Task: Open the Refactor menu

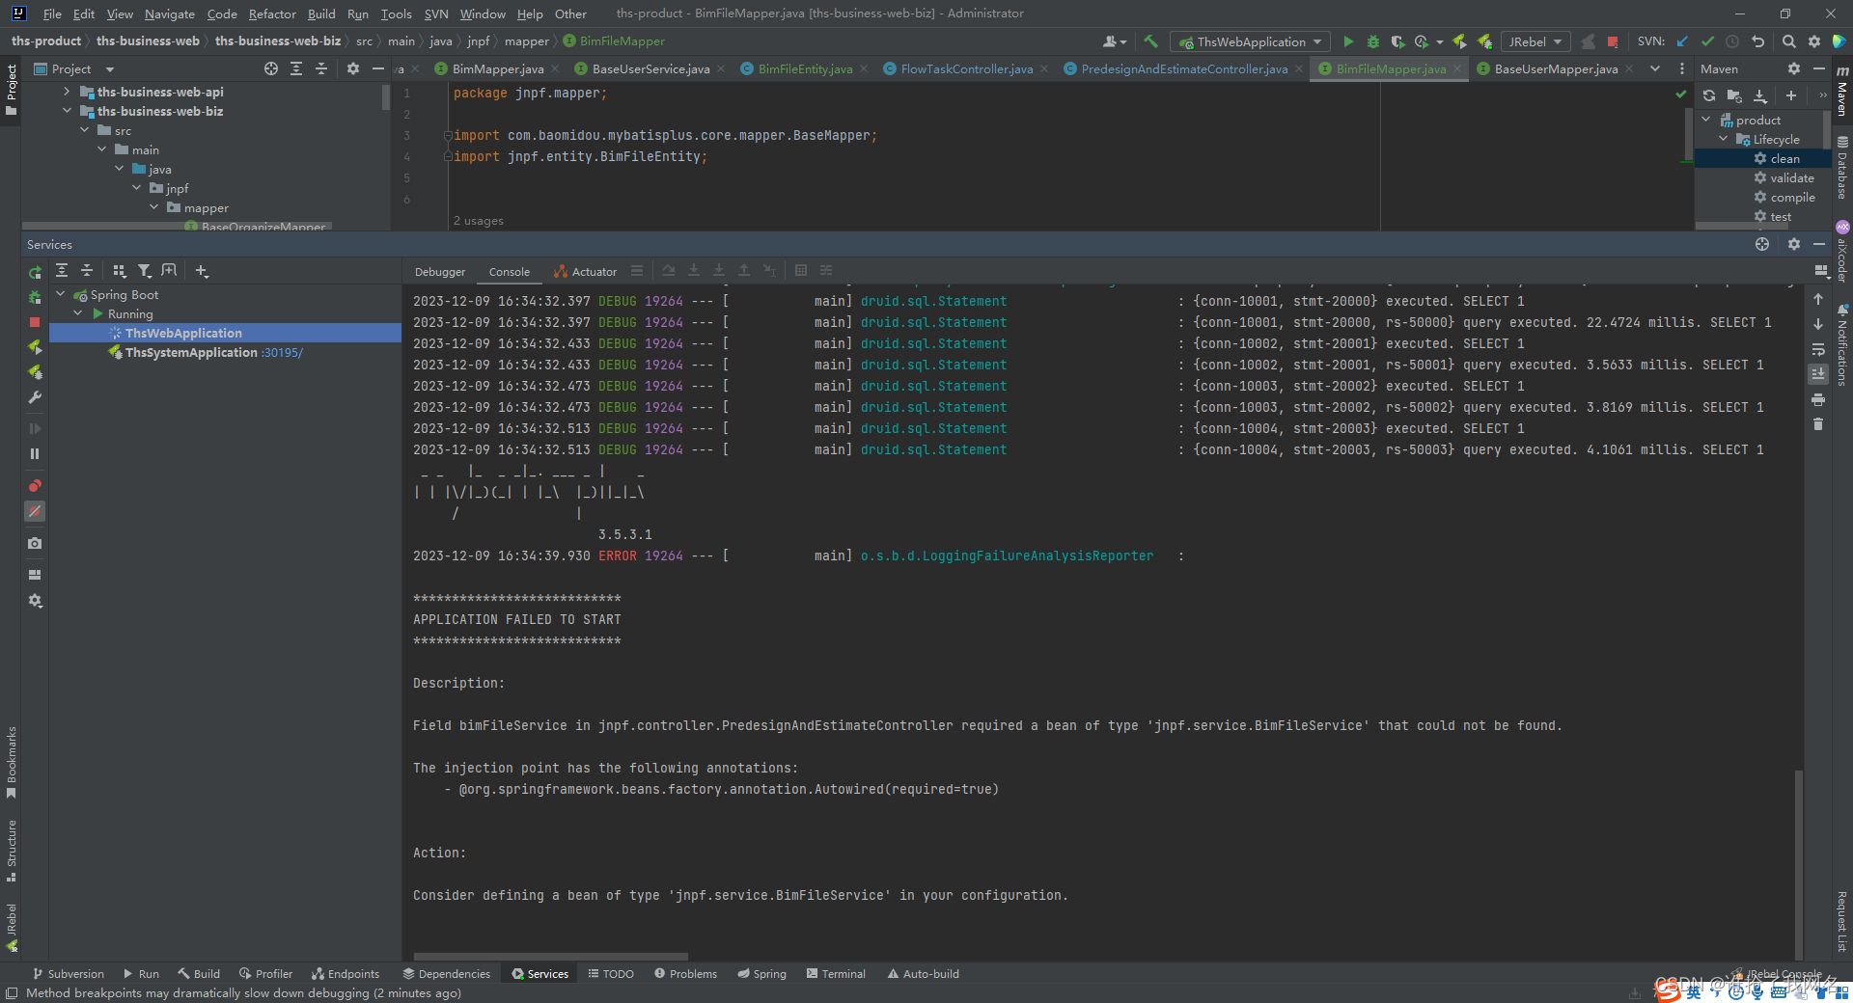Action: click(271, 14)
